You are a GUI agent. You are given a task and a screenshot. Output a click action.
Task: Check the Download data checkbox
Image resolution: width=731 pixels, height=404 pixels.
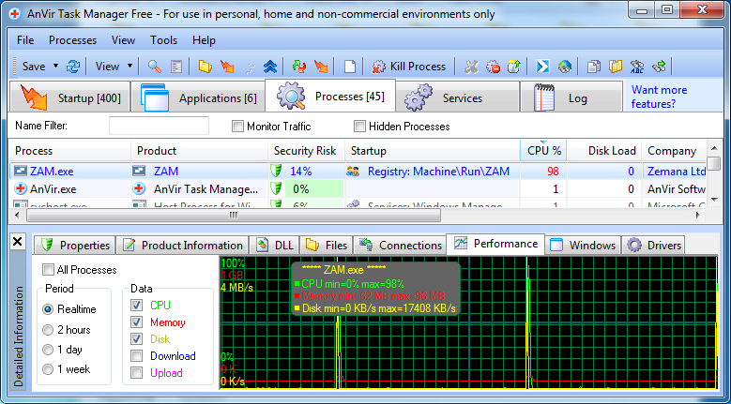137,356
